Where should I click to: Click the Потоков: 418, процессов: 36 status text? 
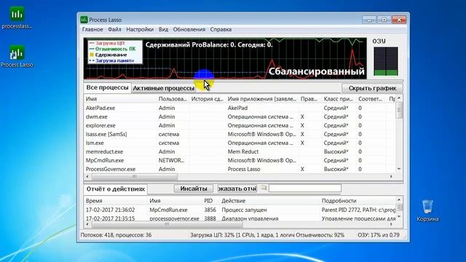[x=116, y=235]
